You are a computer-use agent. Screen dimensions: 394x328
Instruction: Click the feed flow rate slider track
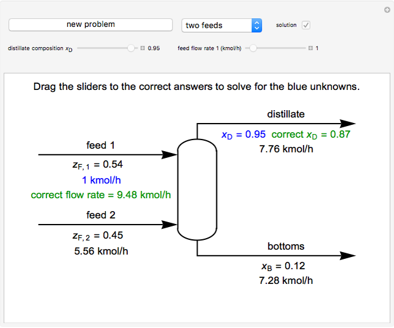coord(281,48)
